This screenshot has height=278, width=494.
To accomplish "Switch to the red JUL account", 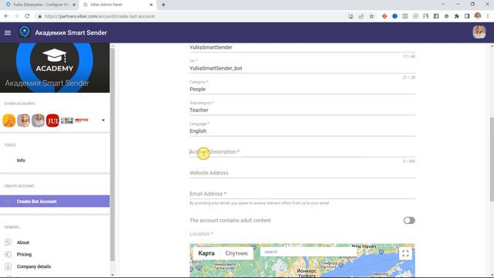I will pyautogui.click(x=52, y=120).
